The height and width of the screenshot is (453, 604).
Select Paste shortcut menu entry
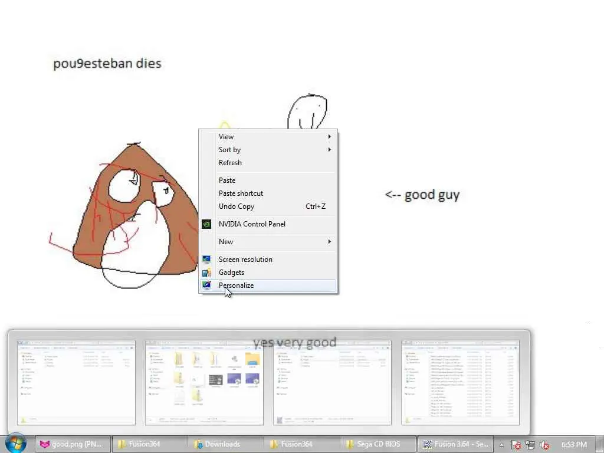point(268,193)
